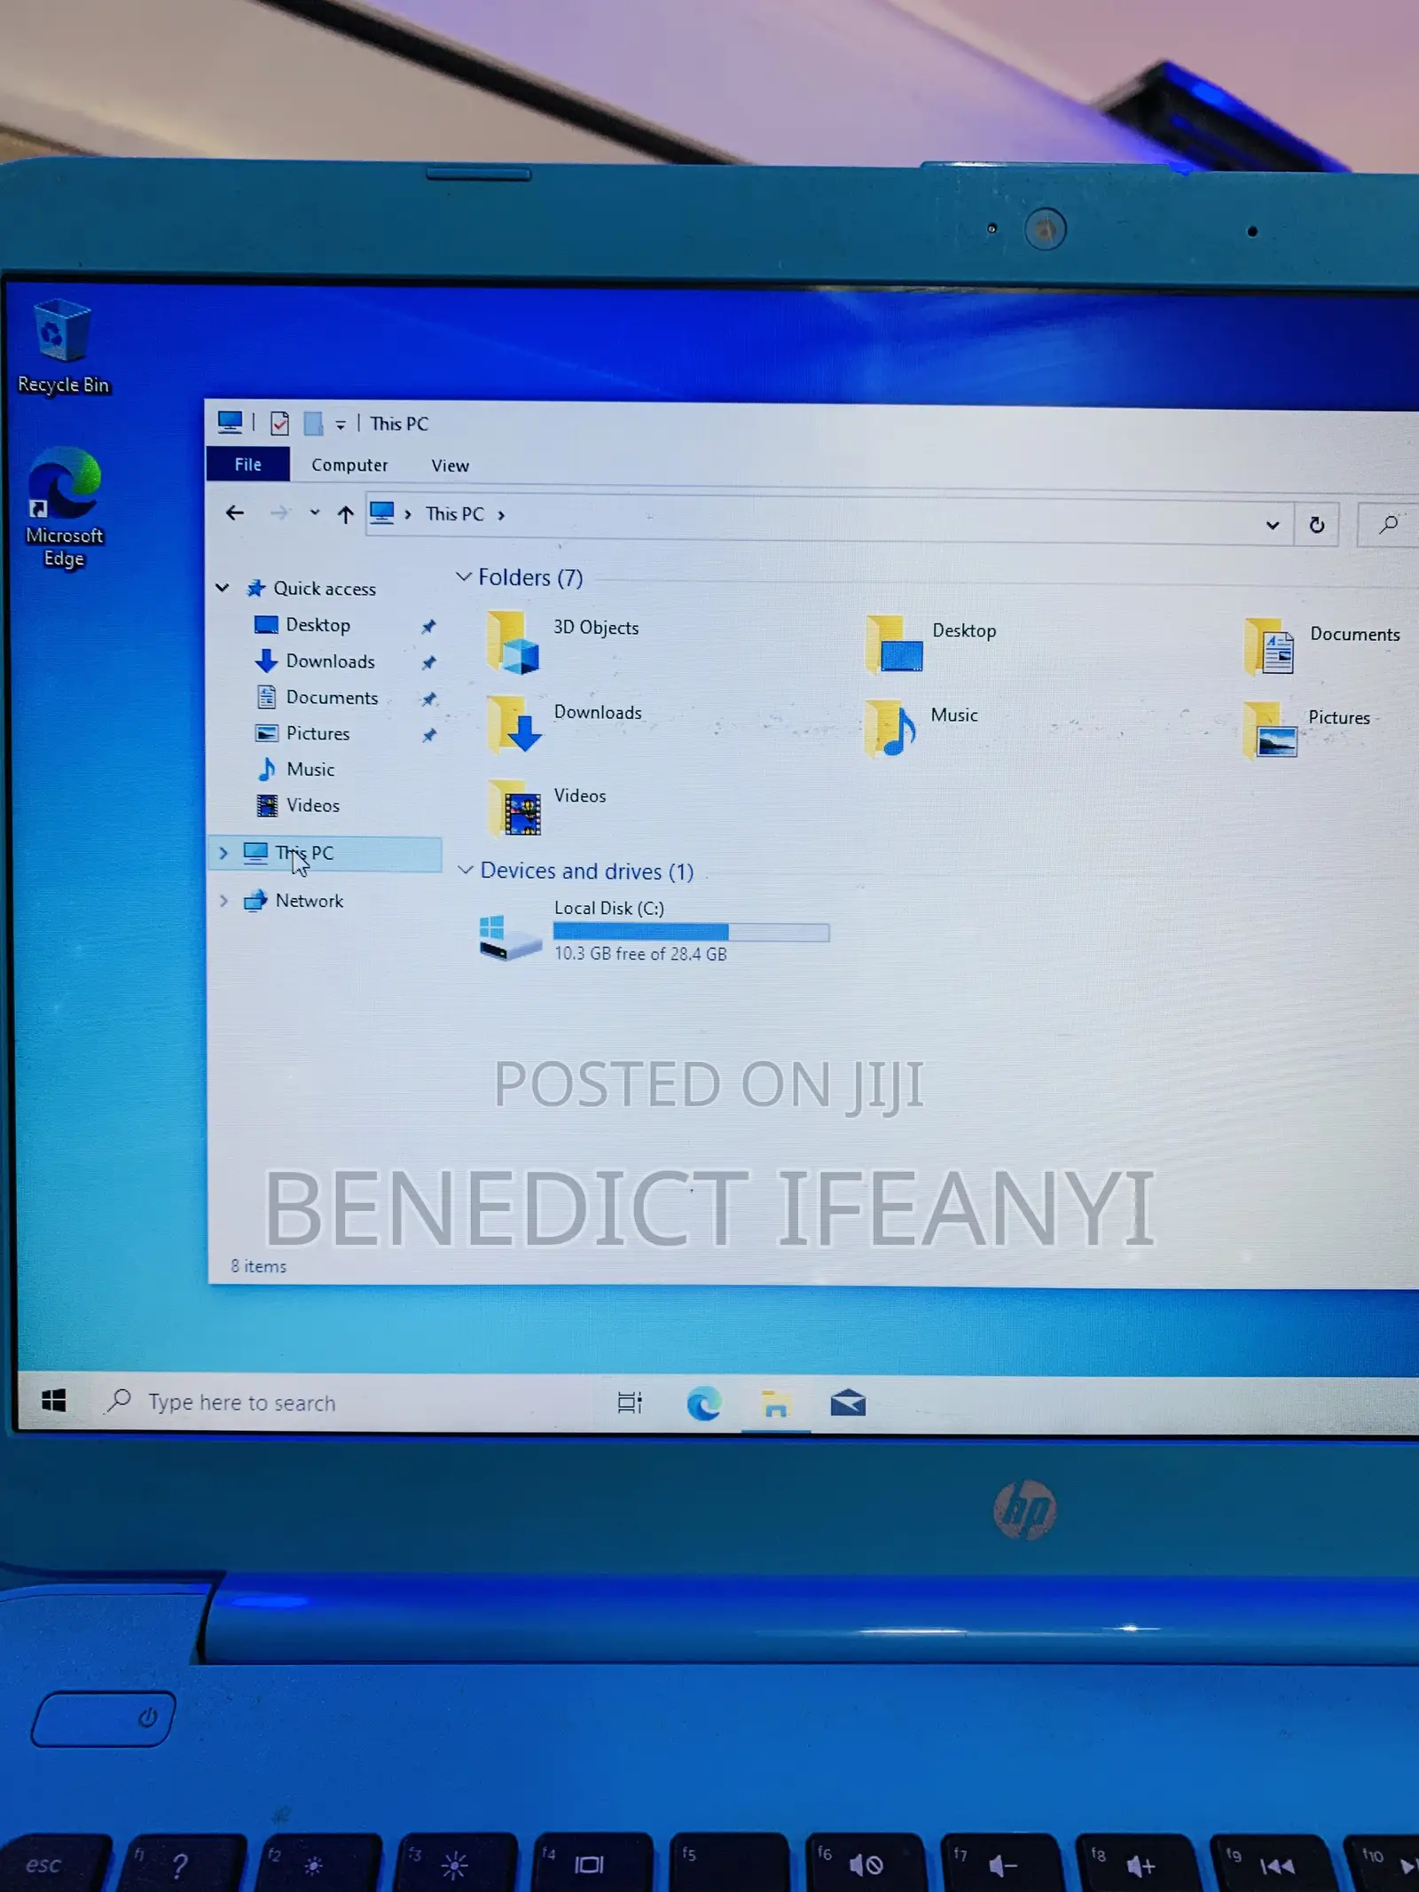Image resolution: width=1419 pixels, height=1892 pixels.
Task: Go back with the Back arrow
Action: point(234,512)
